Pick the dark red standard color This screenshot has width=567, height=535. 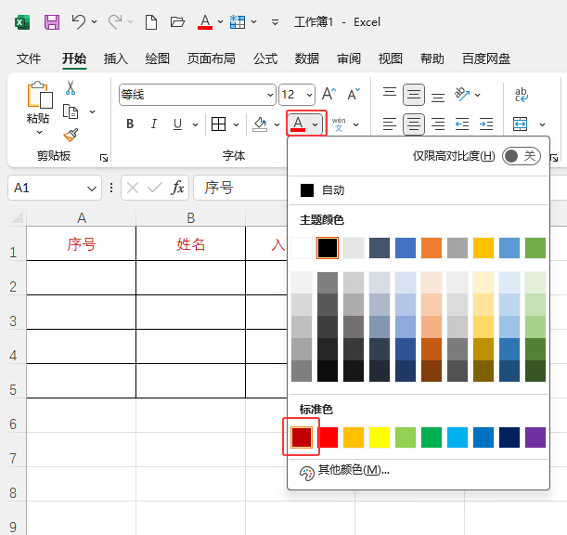(302, 437)
